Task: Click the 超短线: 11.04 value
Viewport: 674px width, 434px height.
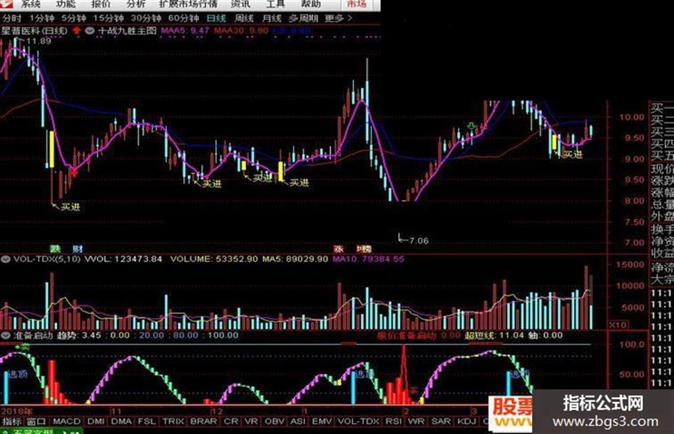Action: coord(494,335)
